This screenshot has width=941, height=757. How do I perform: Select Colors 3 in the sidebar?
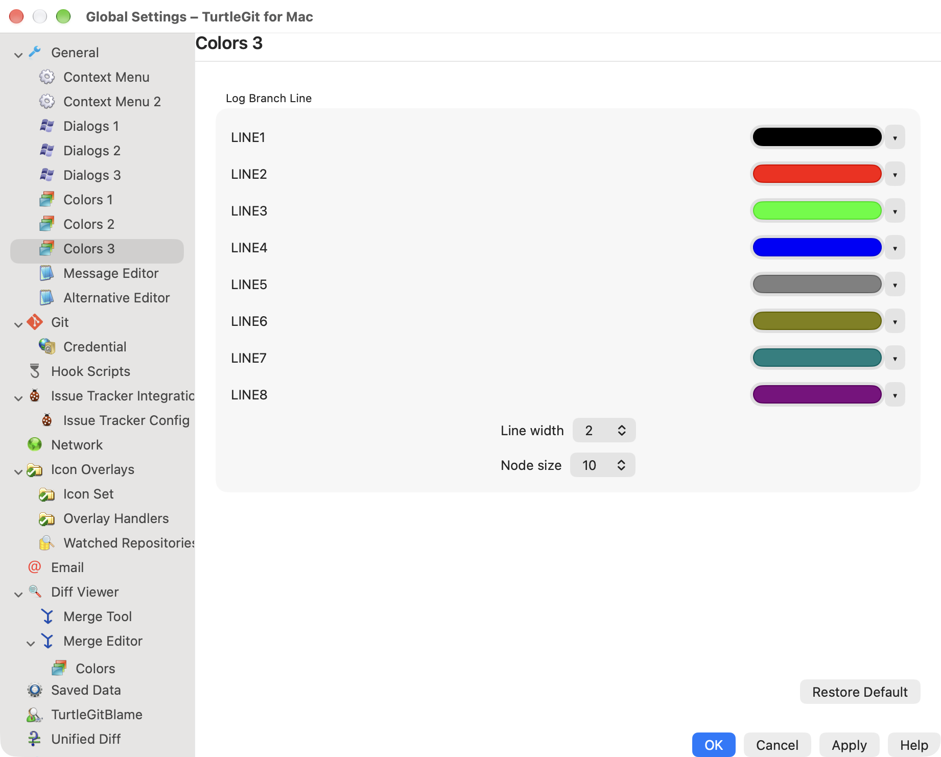[x=97, y=251]
